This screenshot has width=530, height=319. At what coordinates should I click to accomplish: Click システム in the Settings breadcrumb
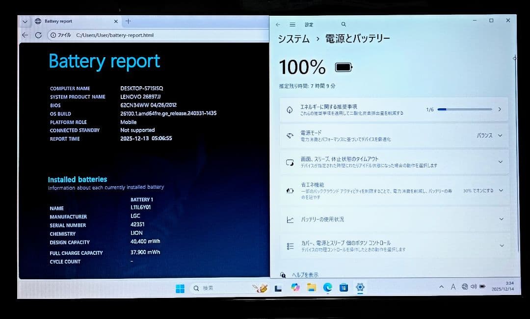(x=292, y=39)
